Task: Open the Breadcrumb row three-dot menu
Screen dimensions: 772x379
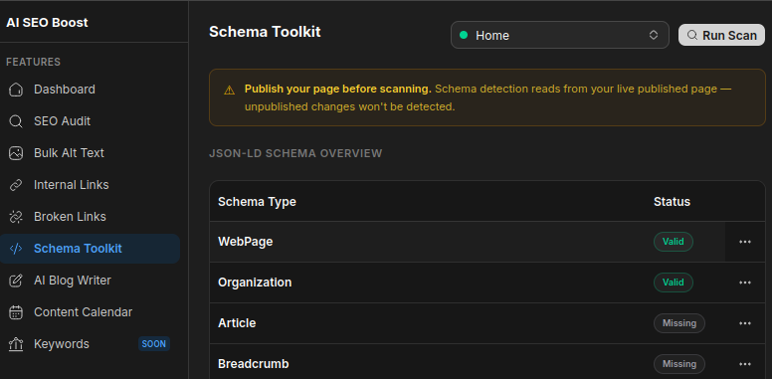Action: point(745,364)
